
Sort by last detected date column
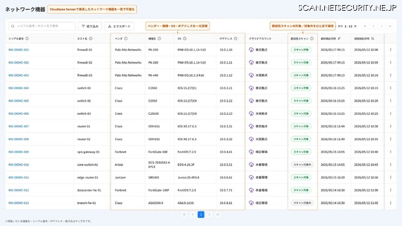(x=339, y=39)
